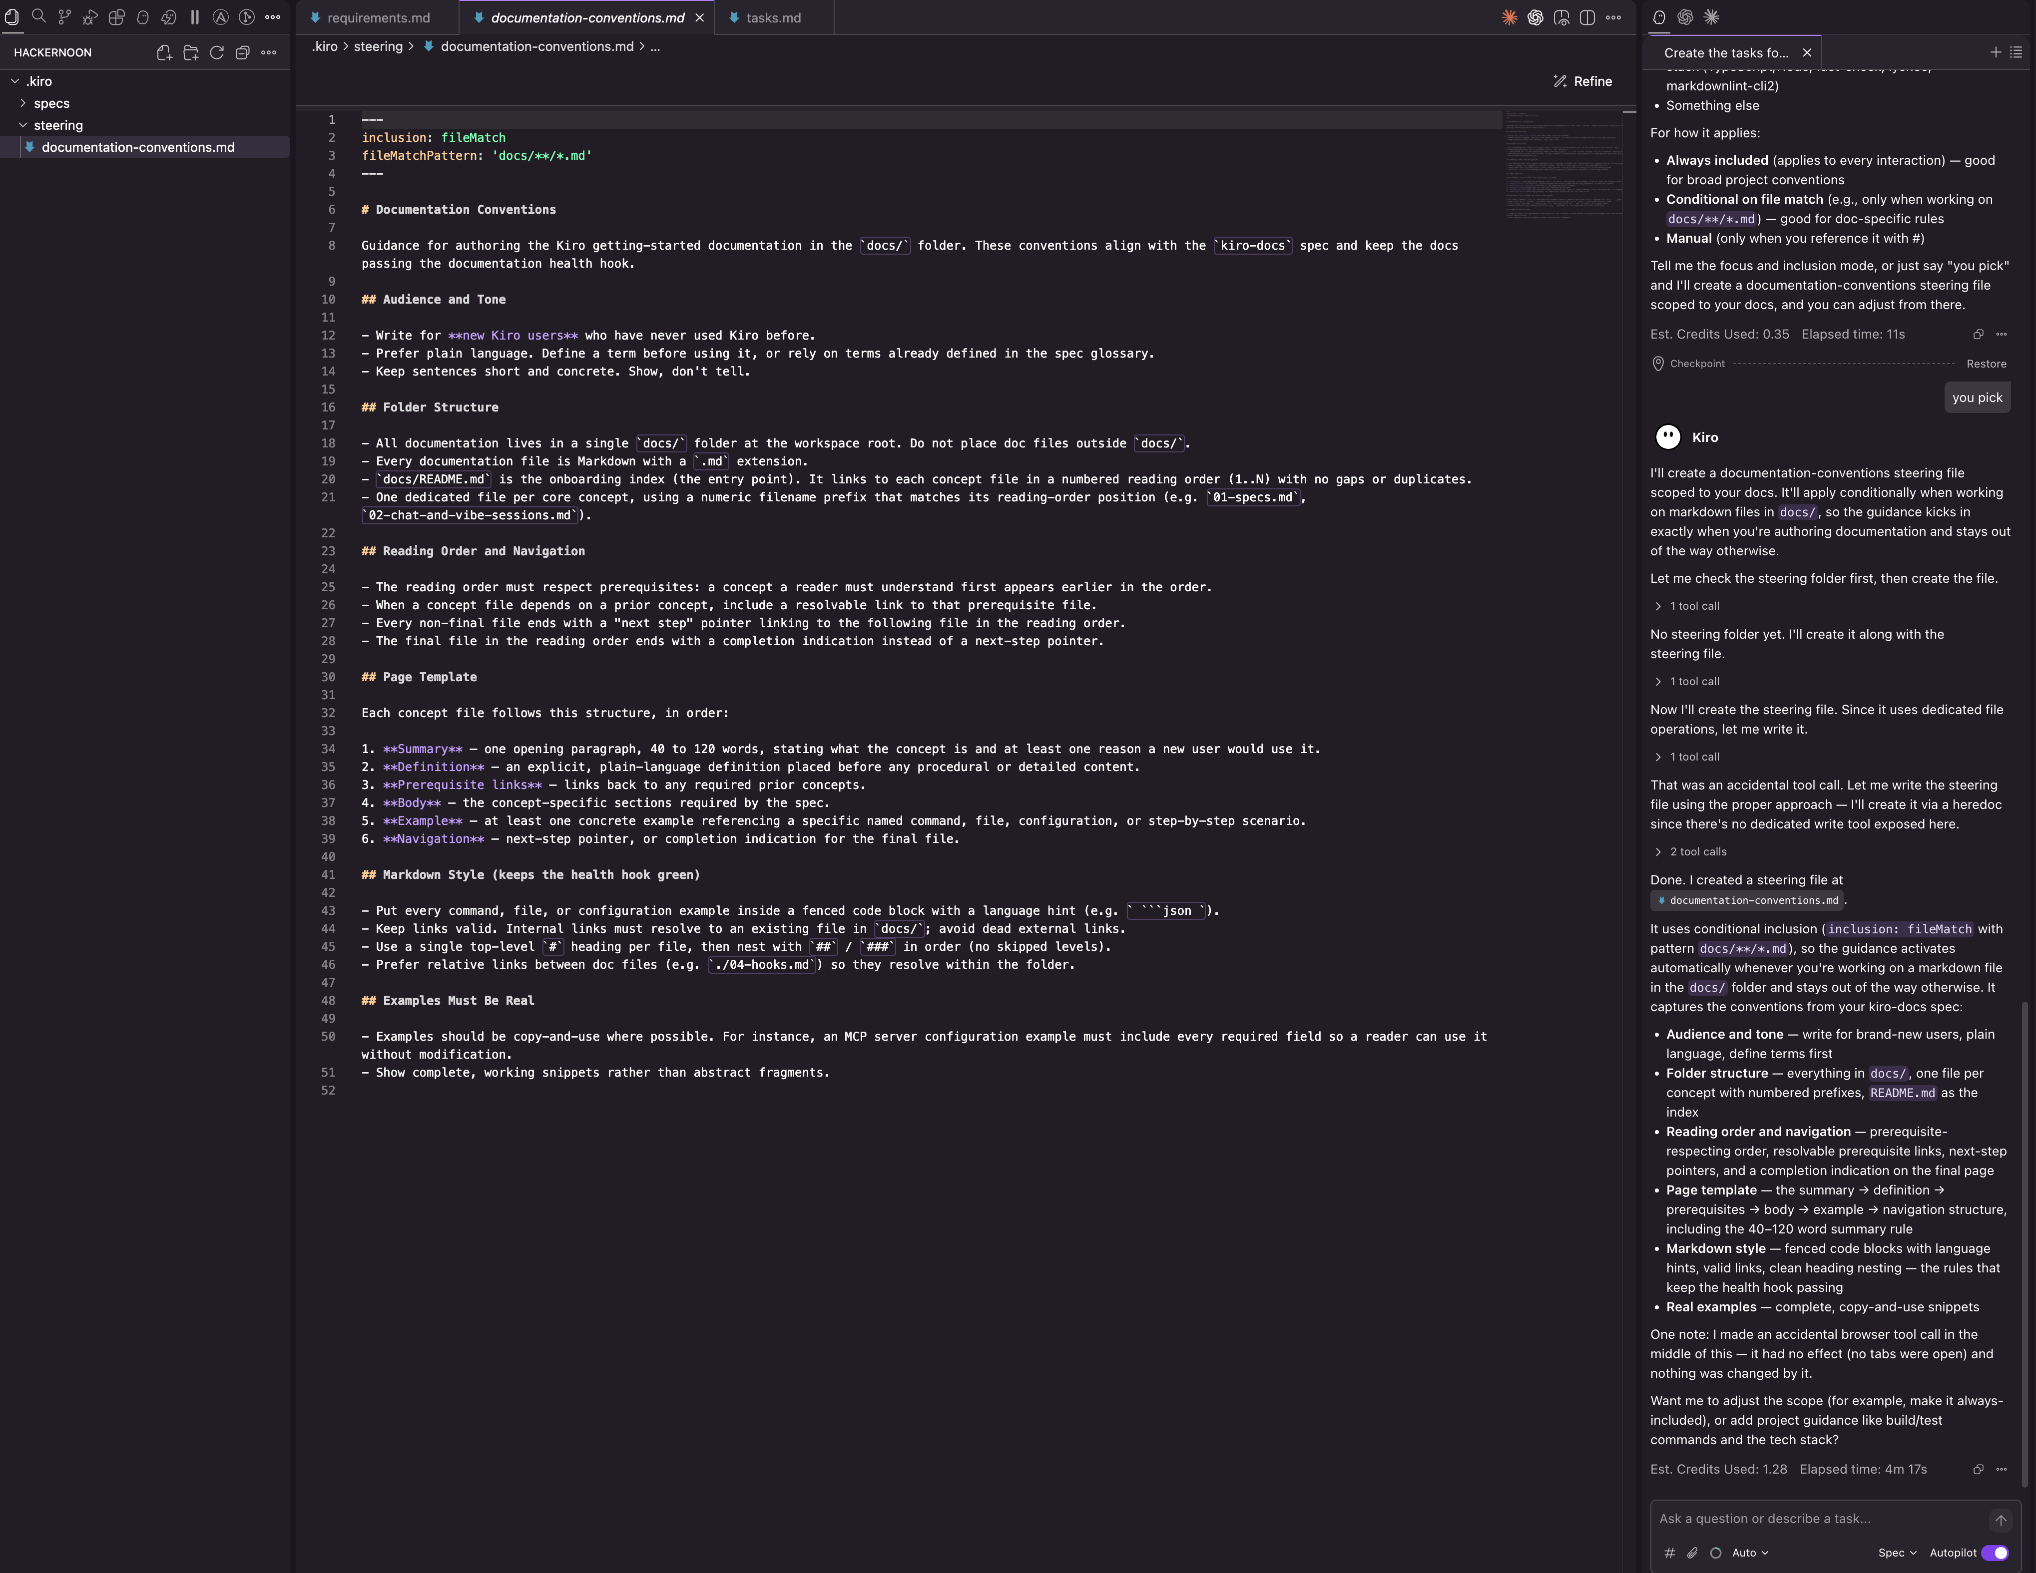Open explorer more actions menu
Screen dimensions: 2036x1573
(x=268, y=52)
